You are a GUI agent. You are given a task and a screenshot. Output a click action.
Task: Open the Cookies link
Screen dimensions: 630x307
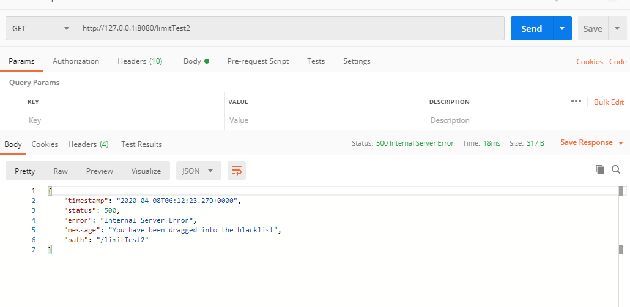[590, 62]
